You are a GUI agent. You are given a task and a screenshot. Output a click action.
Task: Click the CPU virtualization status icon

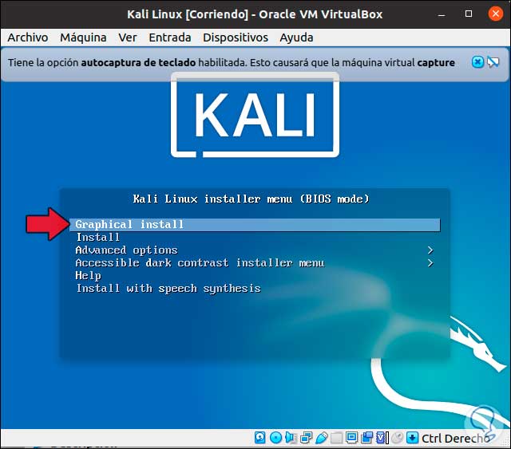[382, 438]
